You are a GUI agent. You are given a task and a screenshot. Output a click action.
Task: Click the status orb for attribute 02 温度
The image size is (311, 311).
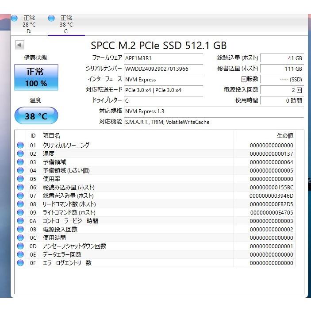coord(20,154)
